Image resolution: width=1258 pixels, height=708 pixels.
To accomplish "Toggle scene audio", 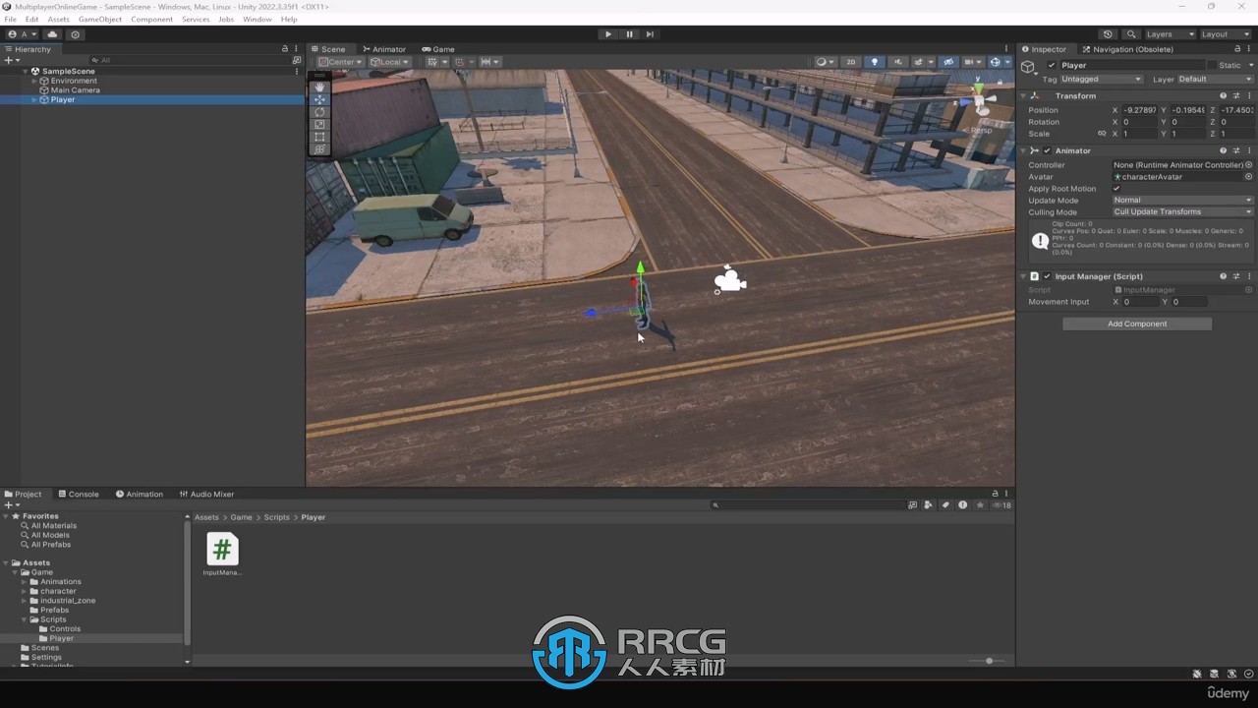I will pos(897,62).
